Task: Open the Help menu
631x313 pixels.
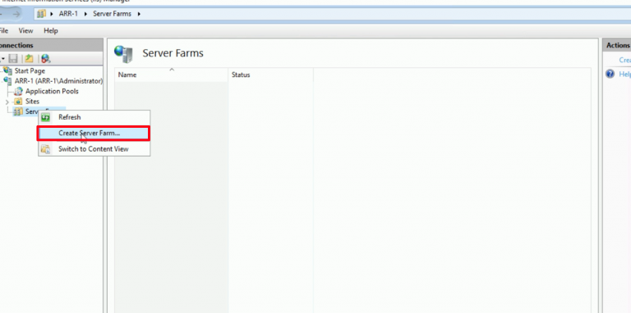Action: pos(51,30)
